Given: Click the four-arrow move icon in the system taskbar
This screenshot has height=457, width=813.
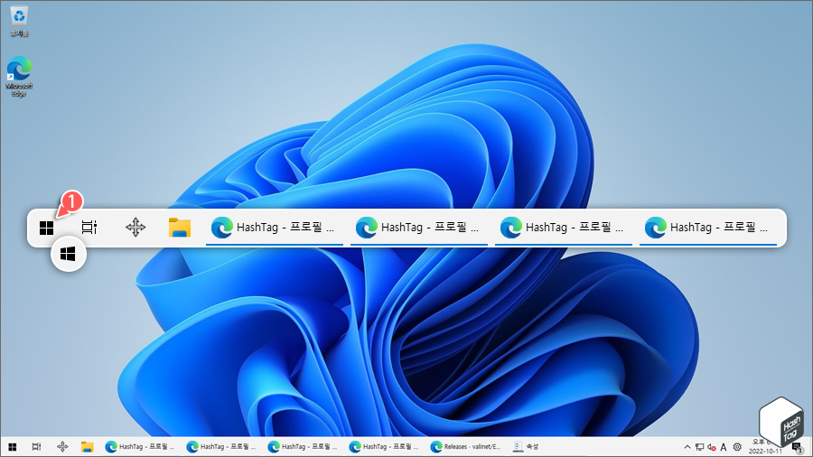Looking at the screenshot, I should click(x=62, y=447).
